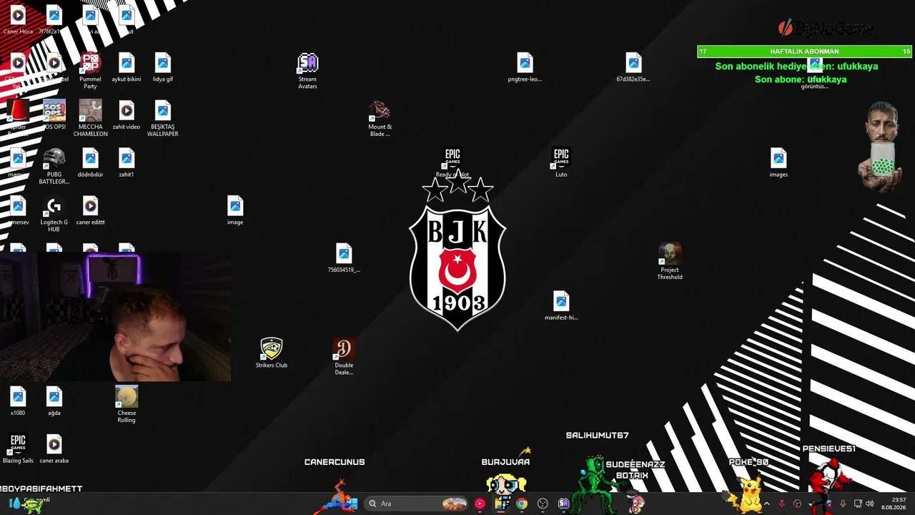Launch the Double Dealer shortcut
915x515 pixels.
click(x=344, y=357)
